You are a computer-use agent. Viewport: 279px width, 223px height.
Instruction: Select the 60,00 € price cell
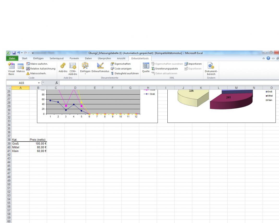38,151
